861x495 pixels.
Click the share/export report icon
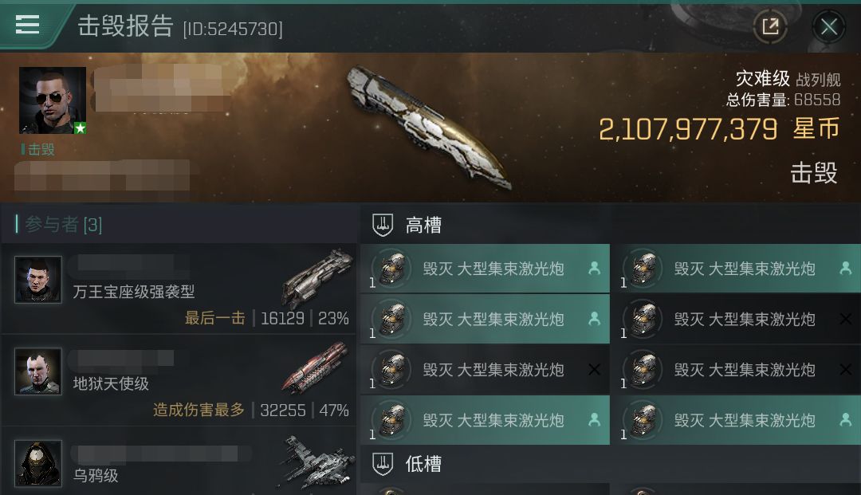click(x=770, y=26)
